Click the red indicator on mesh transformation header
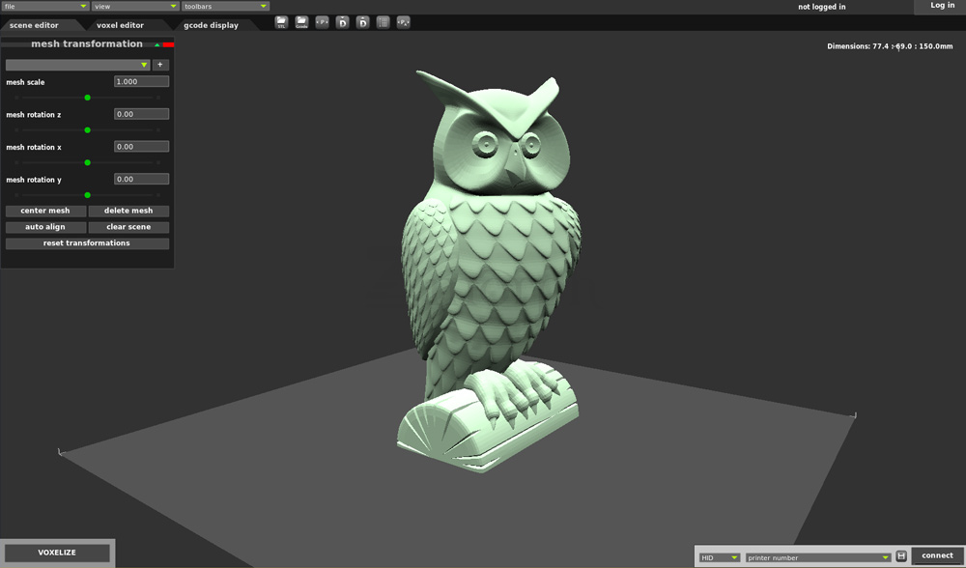Viewport: 966px width, 568px height. point(168,44)
